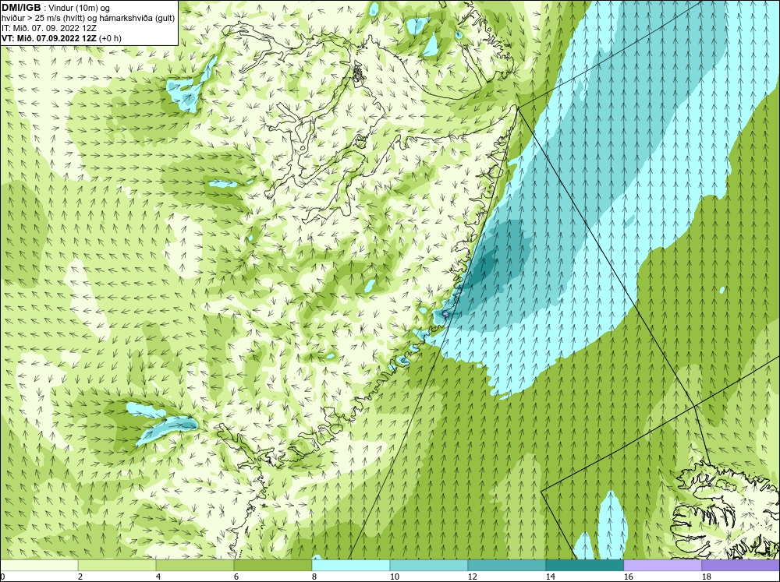Select the 4–6 m/s green swatch
The height and width of the screenshot is (582, 780).
click(x=194, y=565)
